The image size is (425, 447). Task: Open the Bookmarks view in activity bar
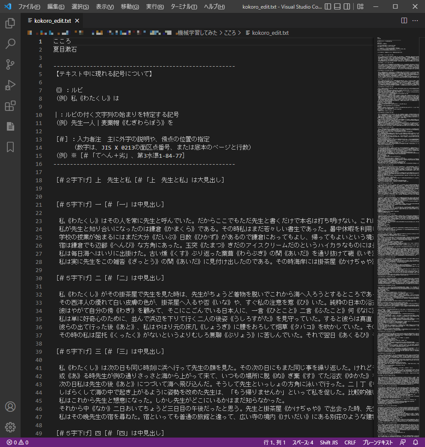point(10,147)
